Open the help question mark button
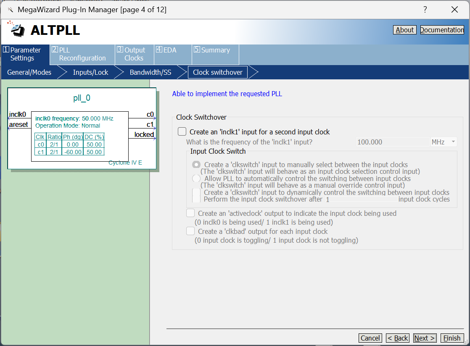Viewport: 470px width, 346px height. [x=425, y=10]
